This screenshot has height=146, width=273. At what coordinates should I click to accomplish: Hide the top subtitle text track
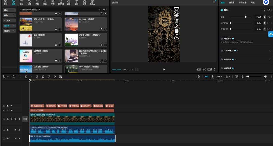point(12,106)
